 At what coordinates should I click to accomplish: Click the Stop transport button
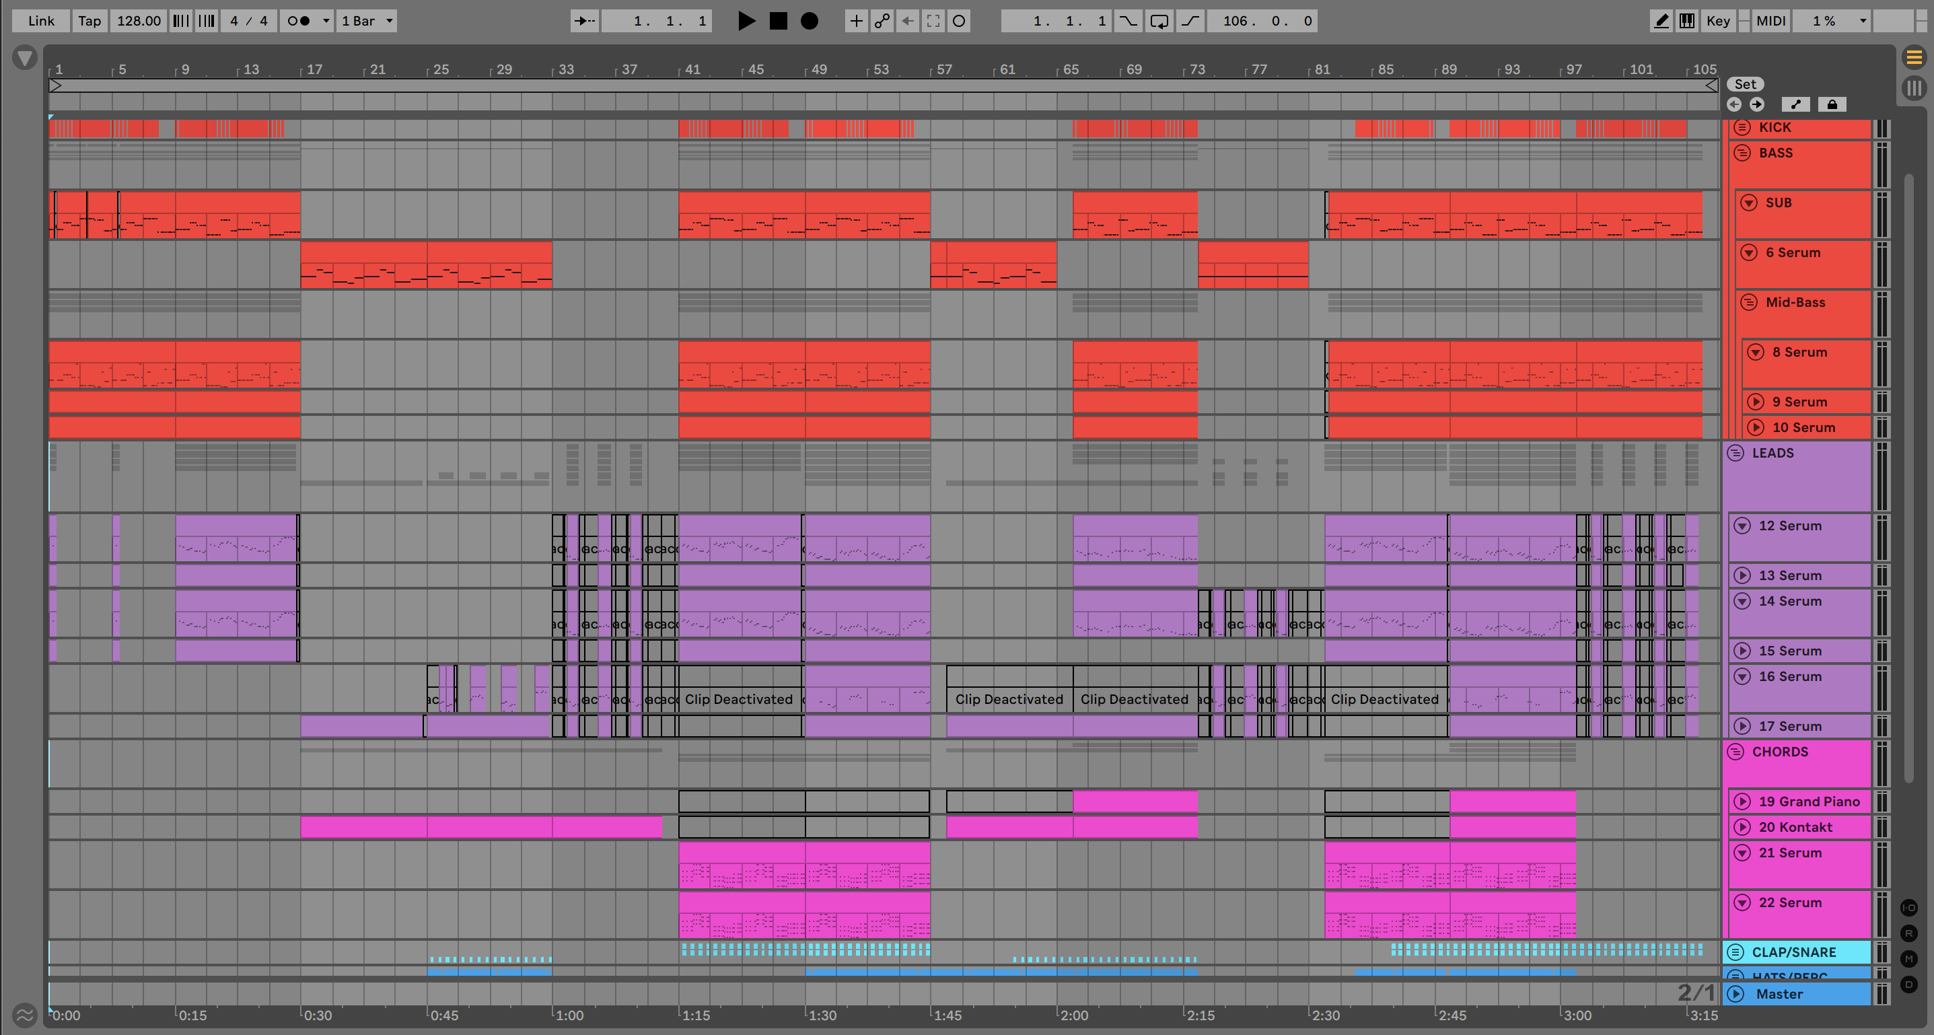click(x=779, y=21)
